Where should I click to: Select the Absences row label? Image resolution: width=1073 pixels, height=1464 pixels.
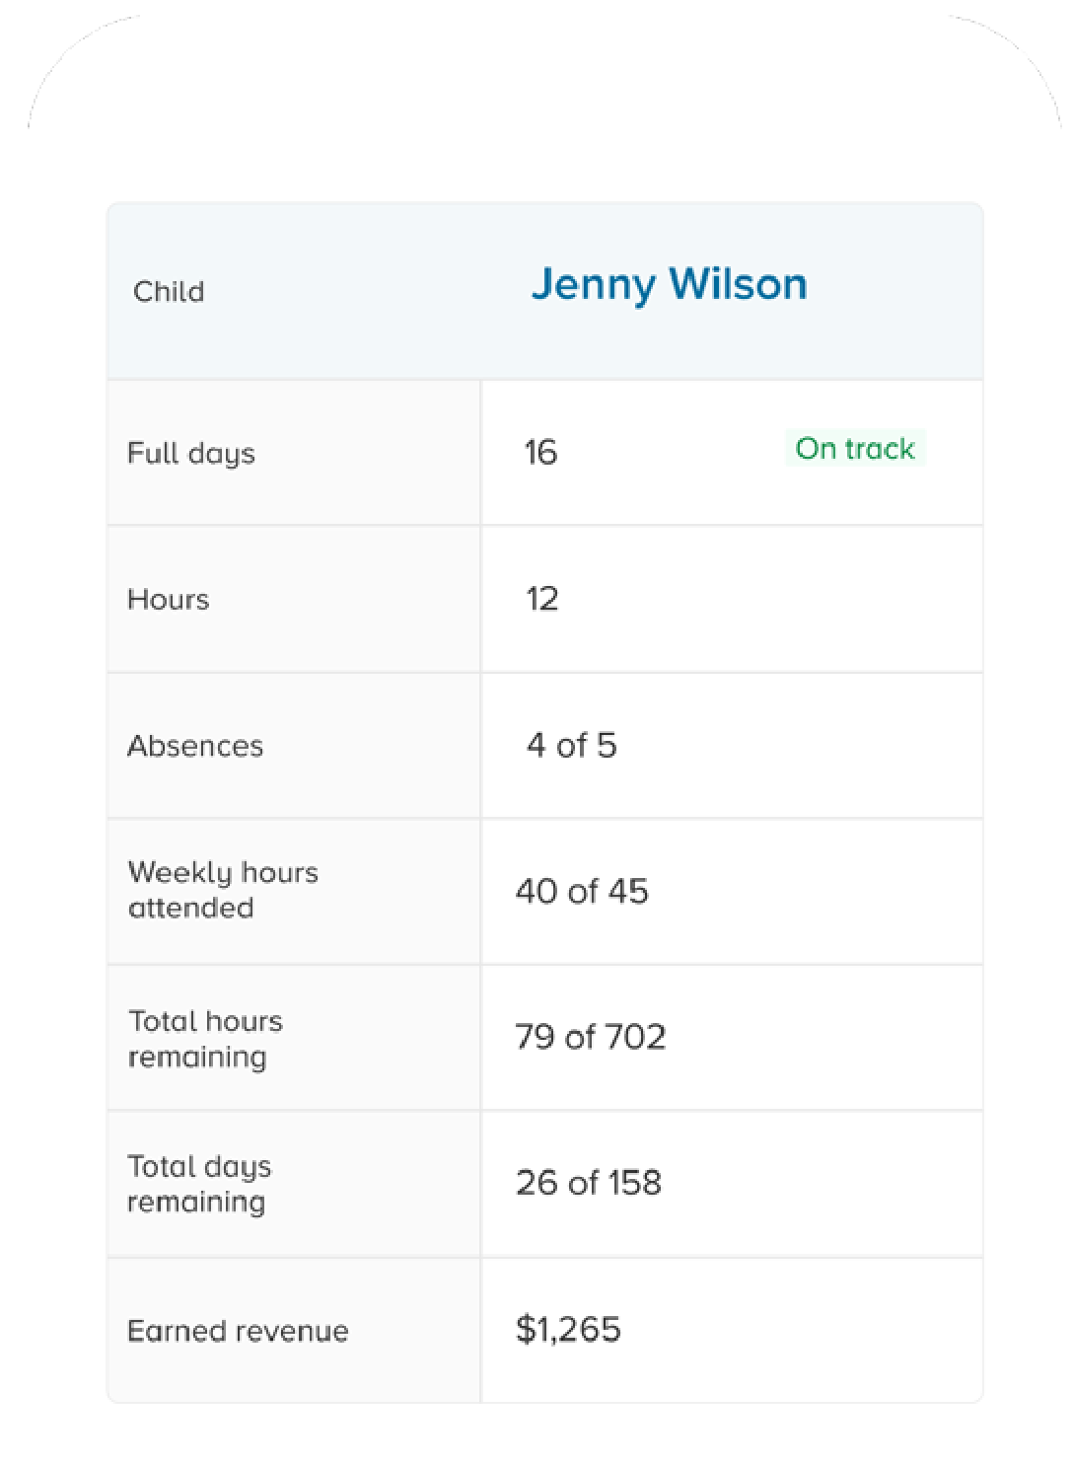(x=195, y=746)
